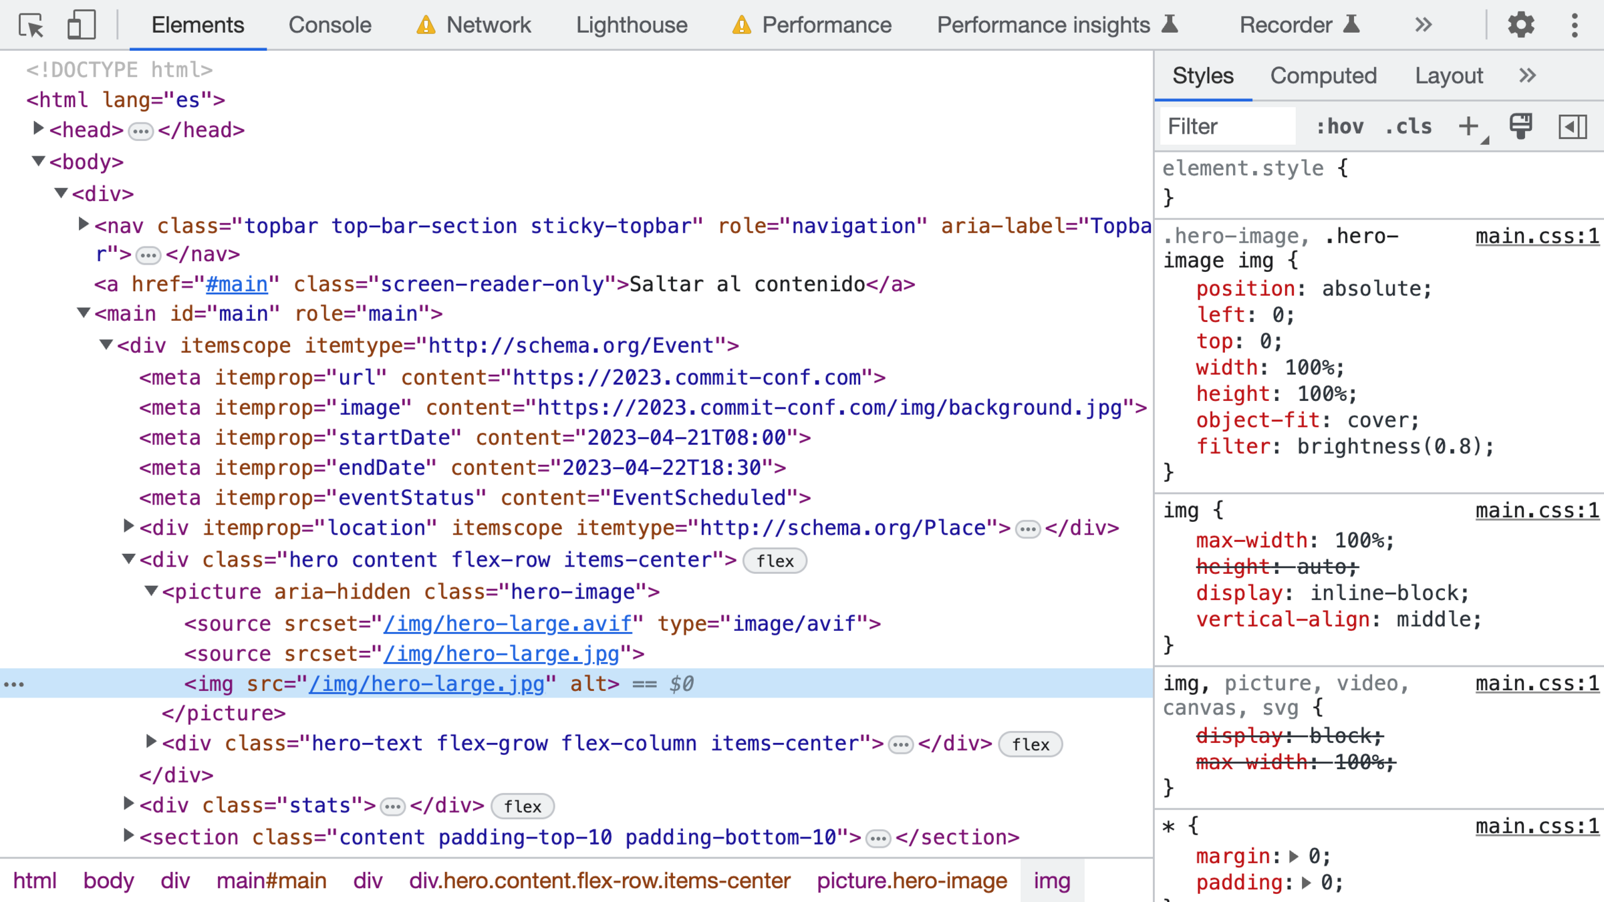This screenshot has width=1604, height=902.
Task: Open the three-dot customize DevTools menu
Action: [1575, 25]
